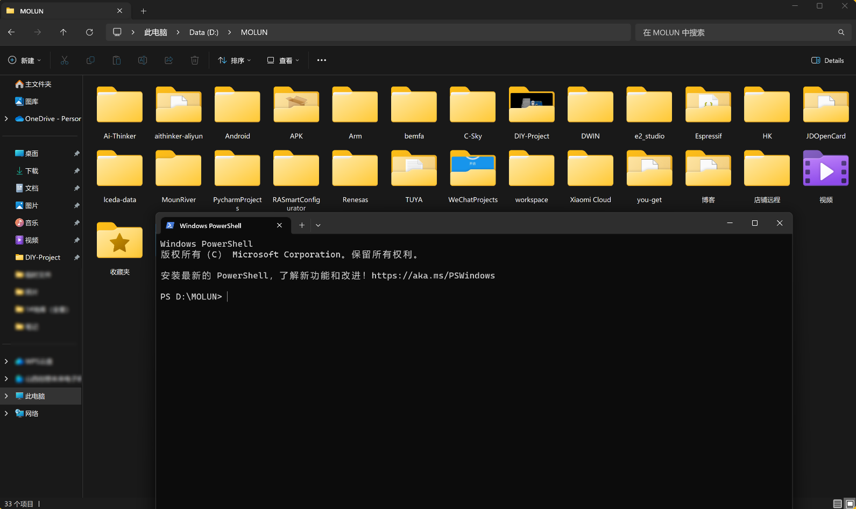
Task: Select the MOLUN Explorer tab
Action: [x=65, y=11]
